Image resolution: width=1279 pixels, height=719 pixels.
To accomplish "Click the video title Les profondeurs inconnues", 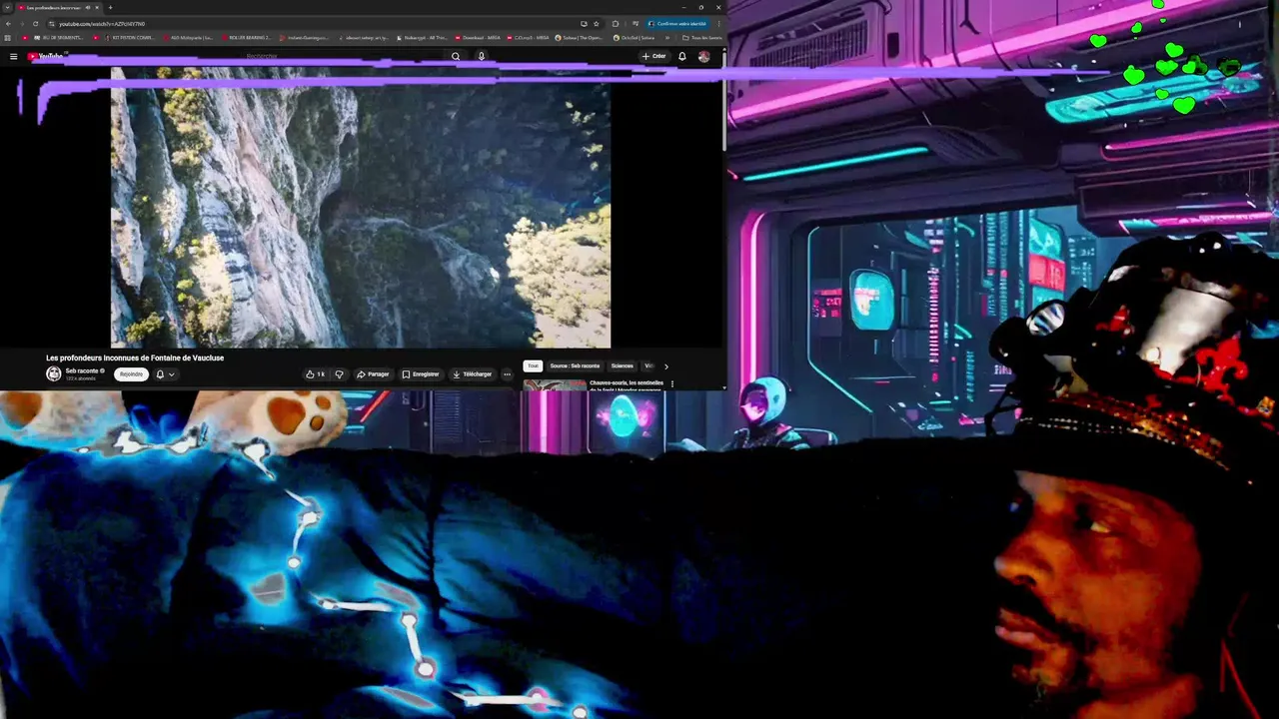I will (135, 358).
